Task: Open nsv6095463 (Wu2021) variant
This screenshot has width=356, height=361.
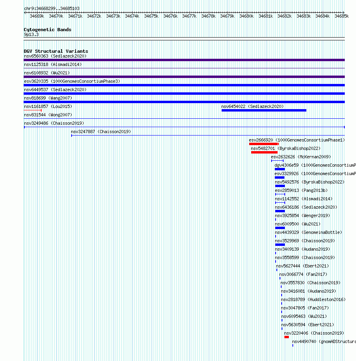Action: [304, 317]
